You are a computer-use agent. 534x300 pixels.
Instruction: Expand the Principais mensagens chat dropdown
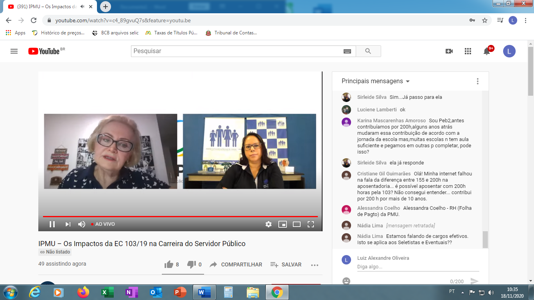pos(376,81)
